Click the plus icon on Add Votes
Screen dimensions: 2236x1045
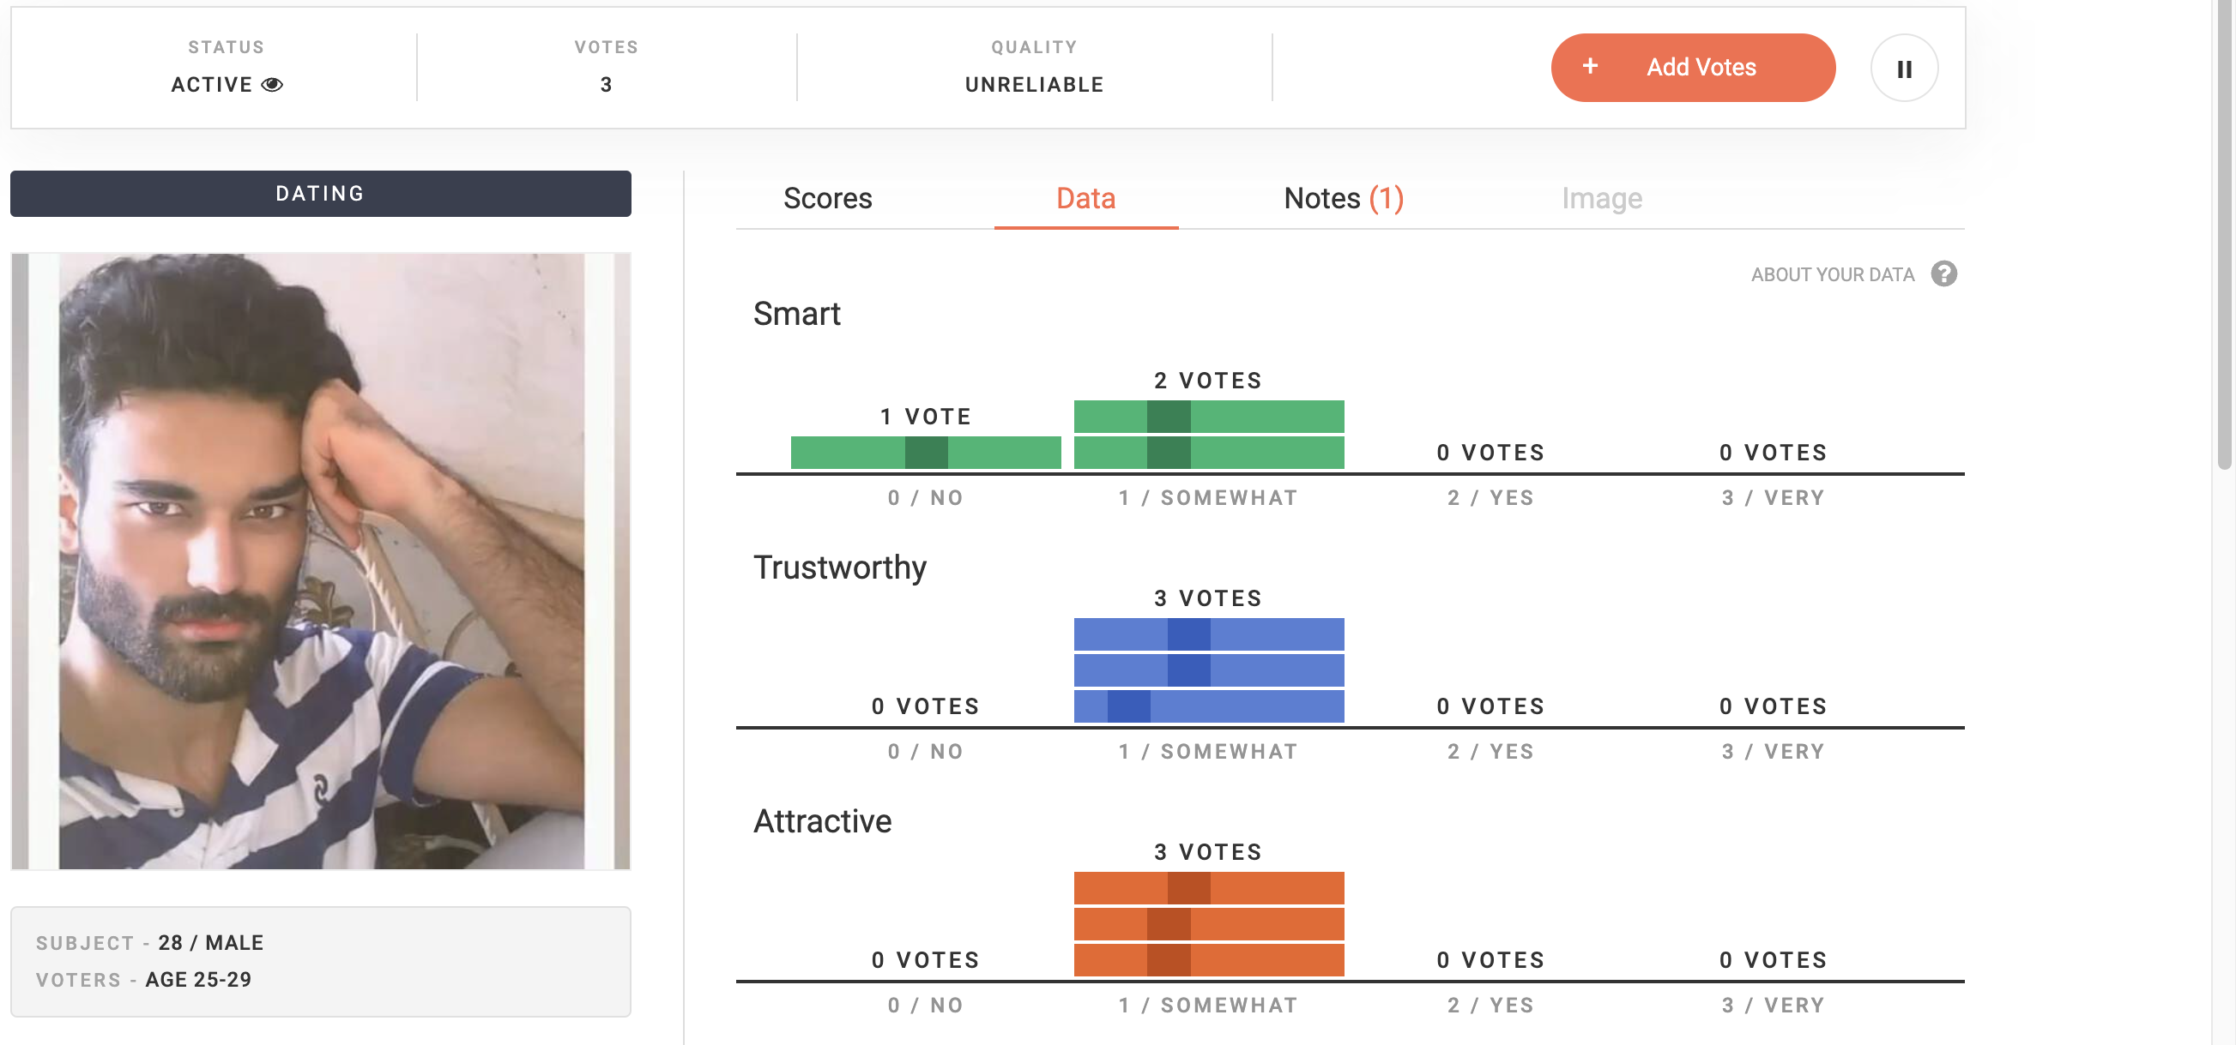click(x=1589, y=66)
